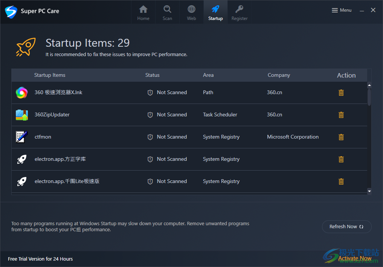This screenshot has height=267, width=383.
Task: Click the Status column header
Action: (152, 75)
